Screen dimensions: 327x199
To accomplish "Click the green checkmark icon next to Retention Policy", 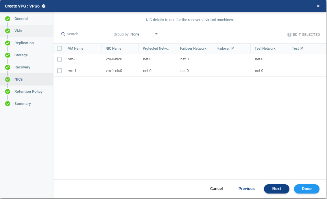I will [8, 92].
